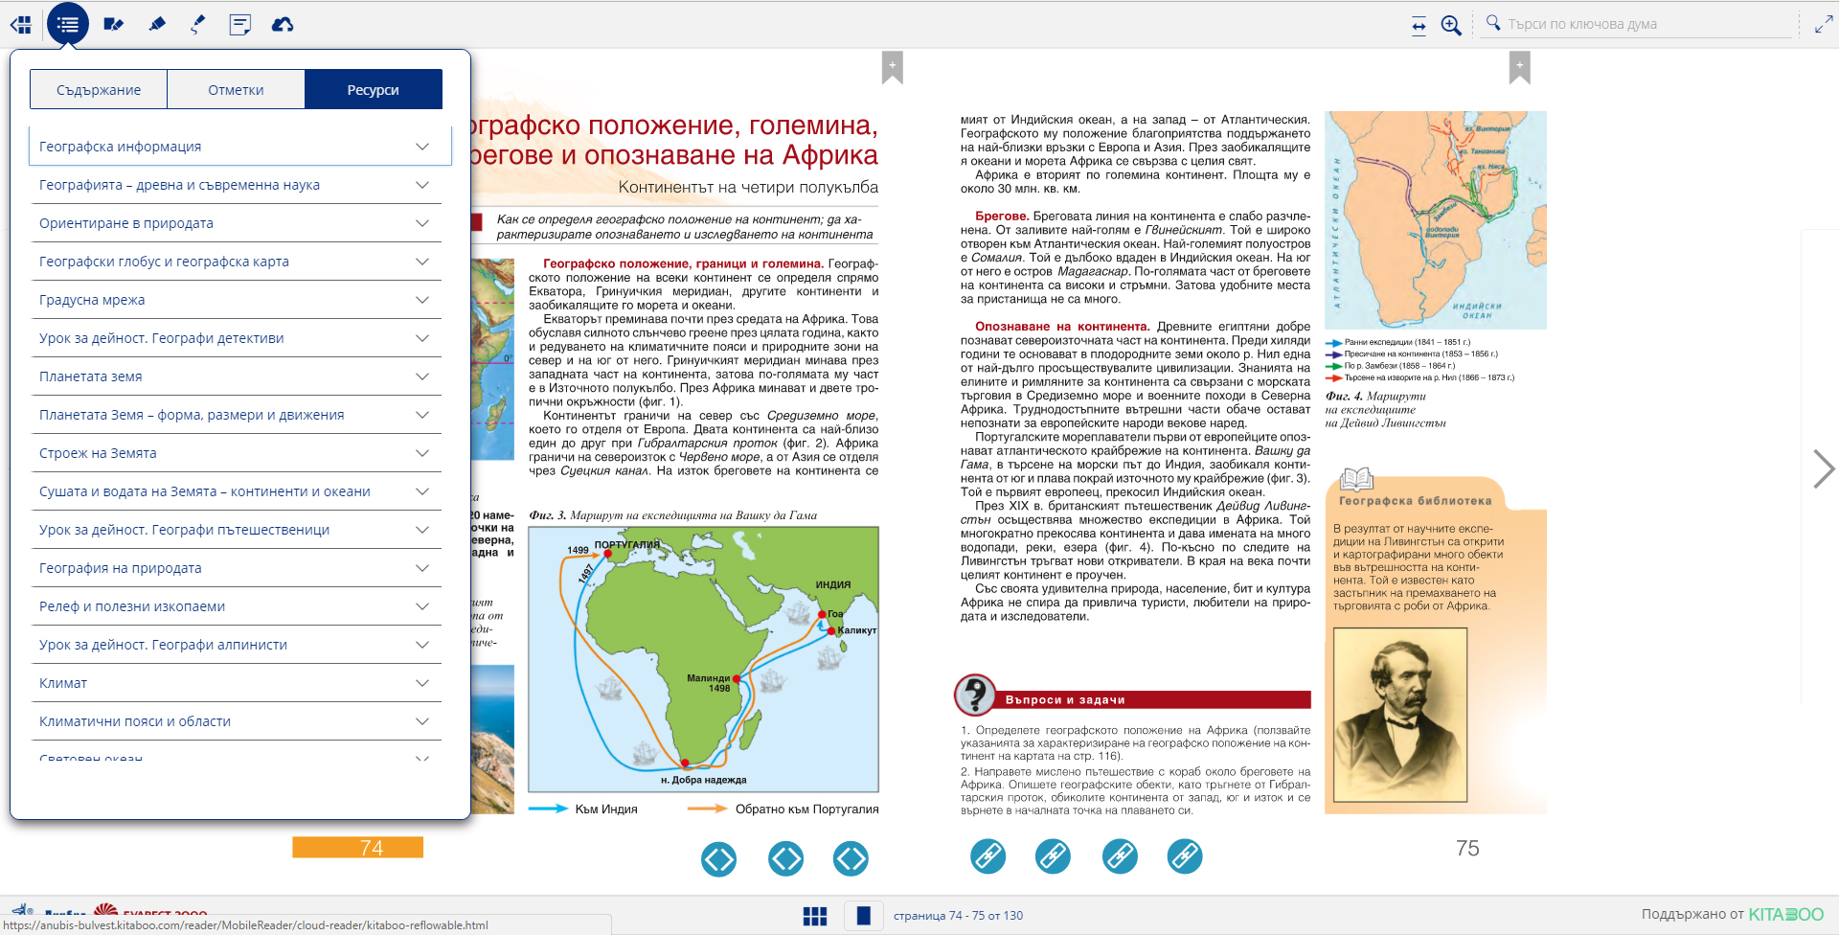This screenshot has width=1839, height=935.
Task: Click the zoom in magnifier icon
Action: pos(1451,26)
